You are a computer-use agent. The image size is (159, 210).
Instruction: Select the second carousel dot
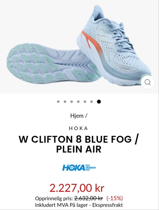point(65,102)
